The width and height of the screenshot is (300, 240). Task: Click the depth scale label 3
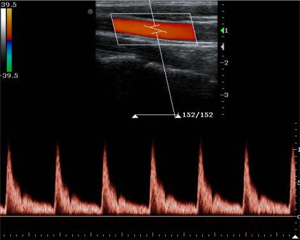[x=226, y=95]
